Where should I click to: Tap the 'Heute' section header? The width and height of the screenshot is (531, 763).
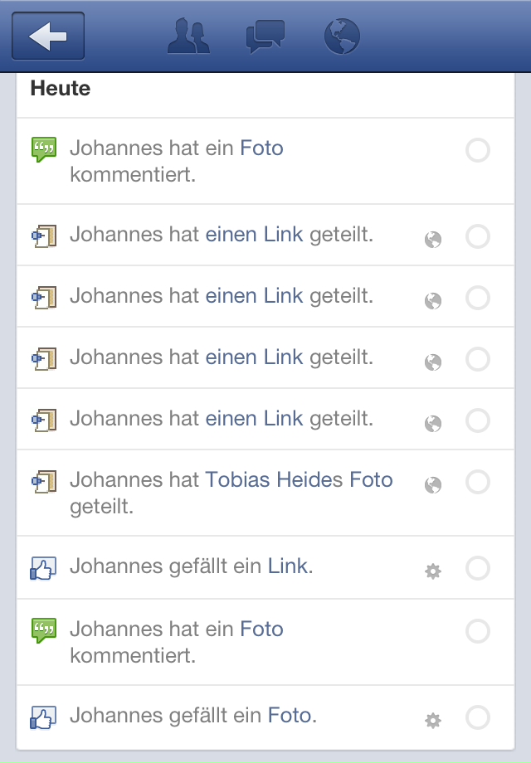pos(61,88)
